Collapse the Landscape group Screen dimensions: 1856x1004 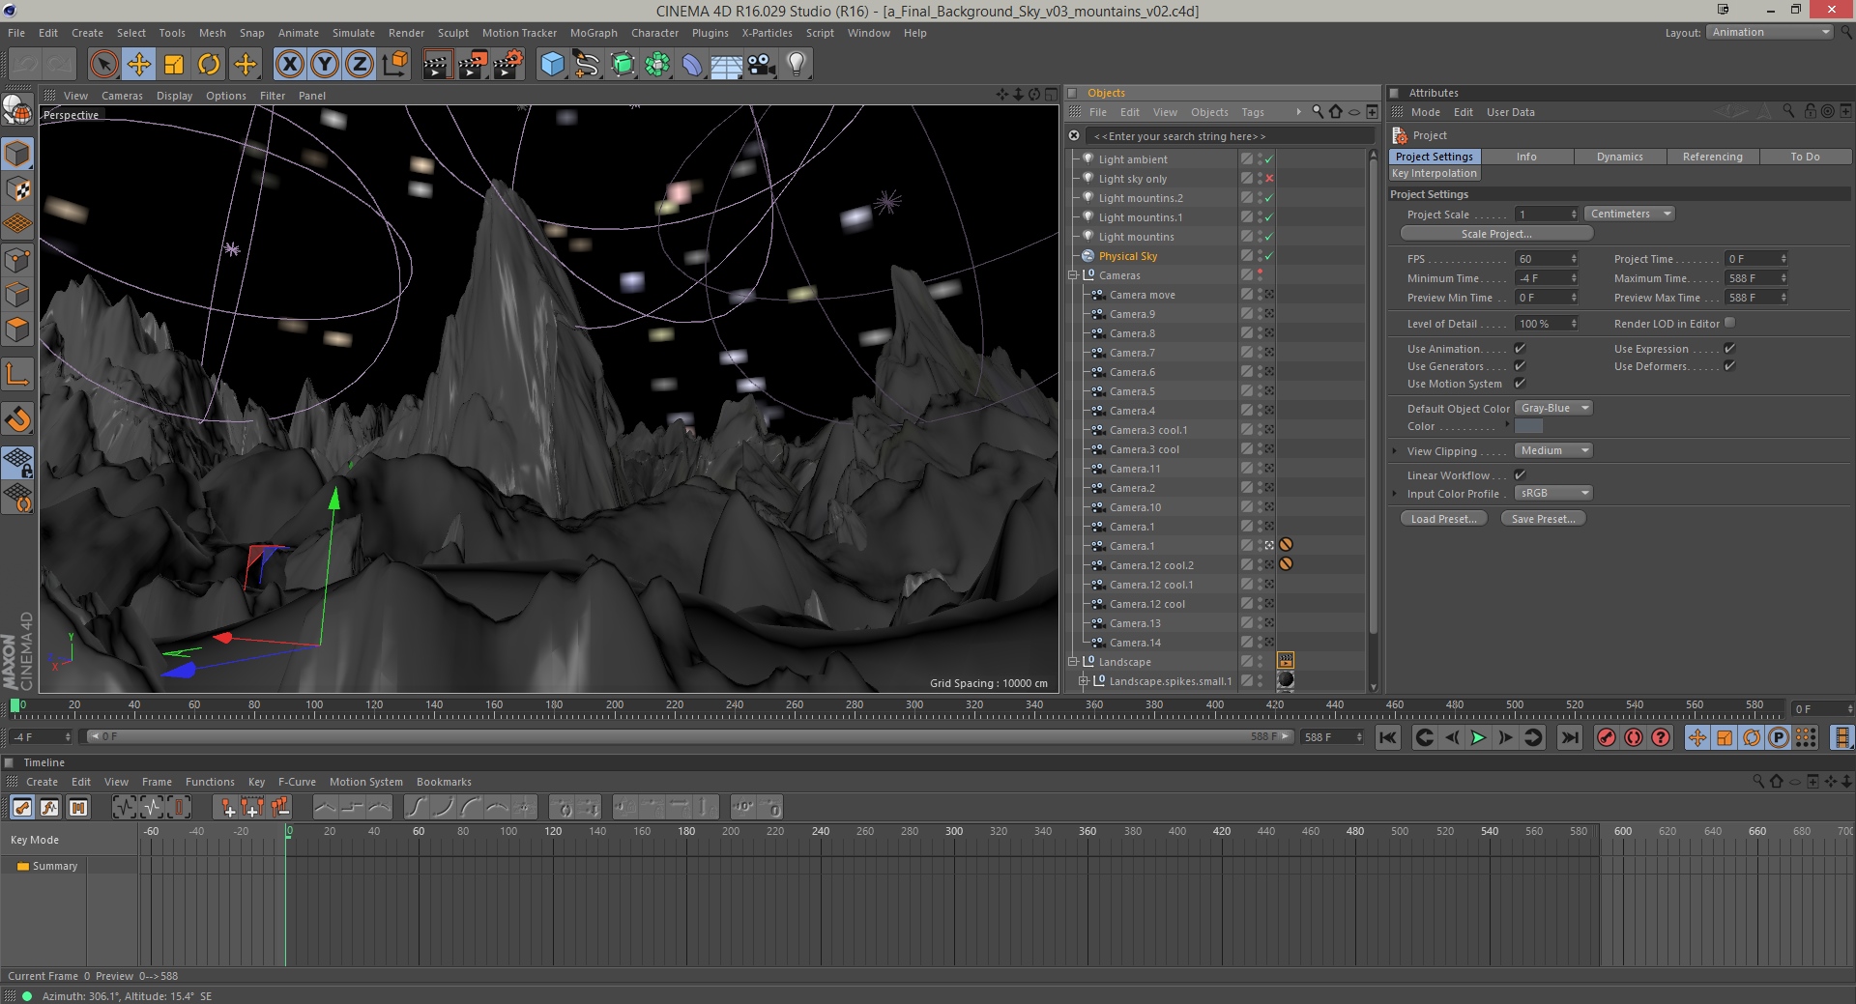[x=1072, y=662]
